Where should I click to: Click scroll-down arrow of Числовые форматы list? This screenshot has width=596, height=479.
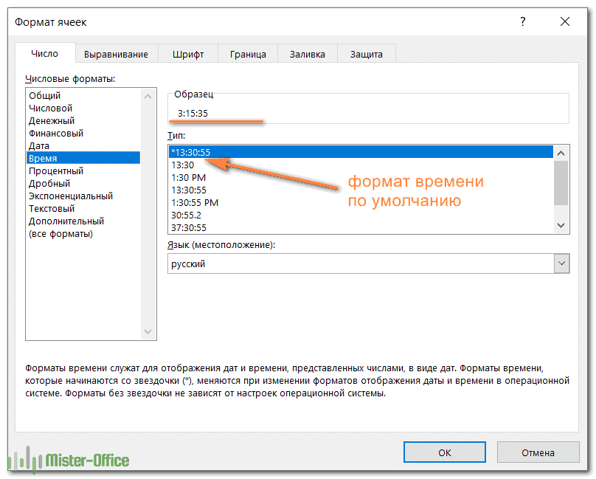(x=148, y=333)
